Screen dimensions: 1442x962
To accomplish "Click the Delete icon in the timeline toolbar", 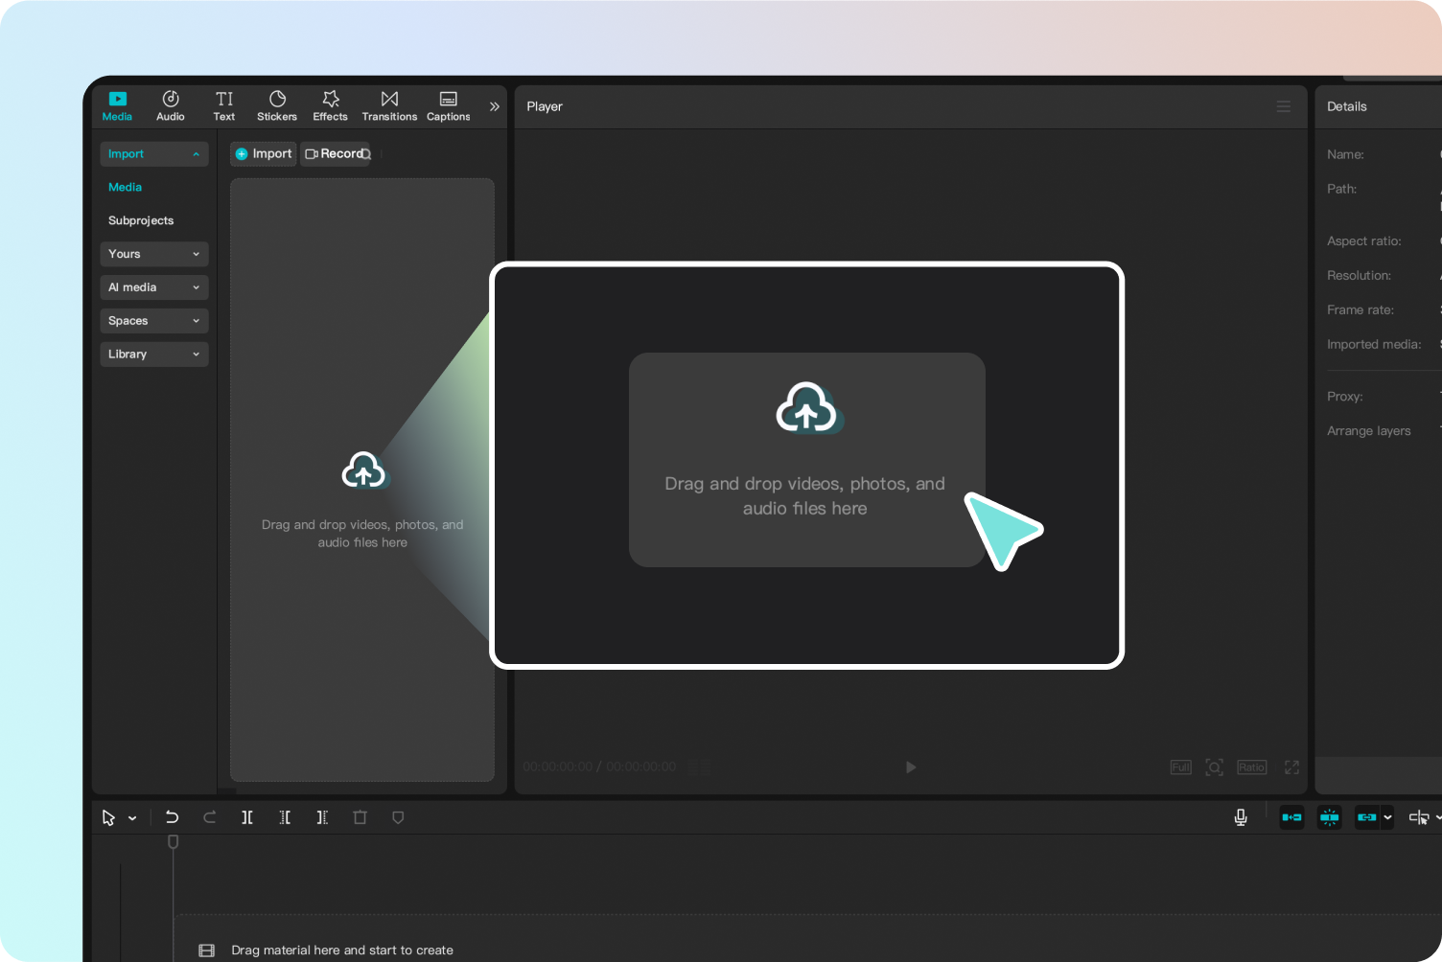I will (360, 817).
